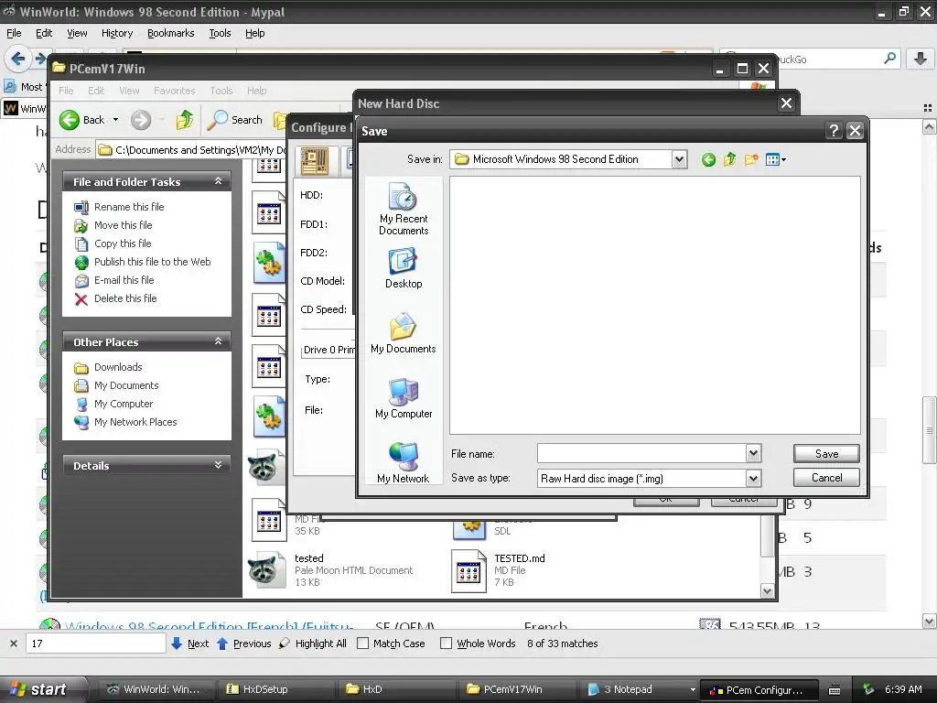Viewport: 937px width, 703px height.
Task: Toggle the Whole Words checkbox in find bar
Action: [x=446, y=644]
